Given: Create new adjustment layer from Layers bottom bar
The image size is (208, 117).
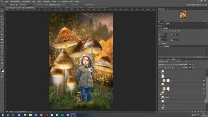Looking at the screenshot, I should point(195,112).
